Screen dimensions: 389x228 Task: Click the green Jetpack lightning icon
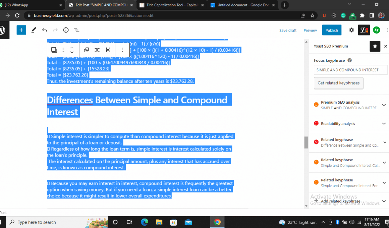[x=377, y=30]
